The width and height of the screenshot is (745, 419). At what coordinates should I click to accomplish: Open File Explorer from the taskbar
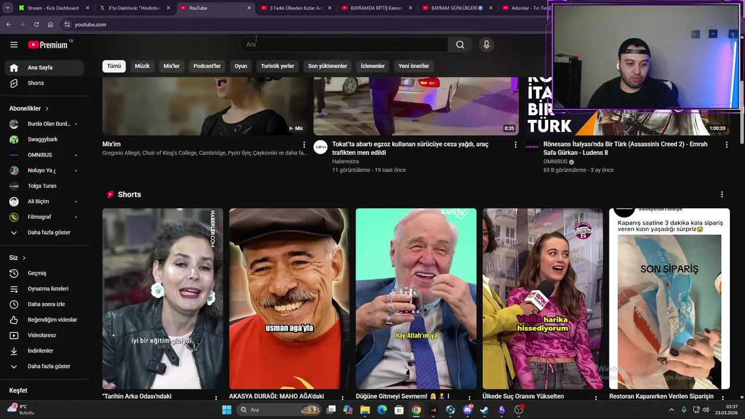tap(365, 410)
